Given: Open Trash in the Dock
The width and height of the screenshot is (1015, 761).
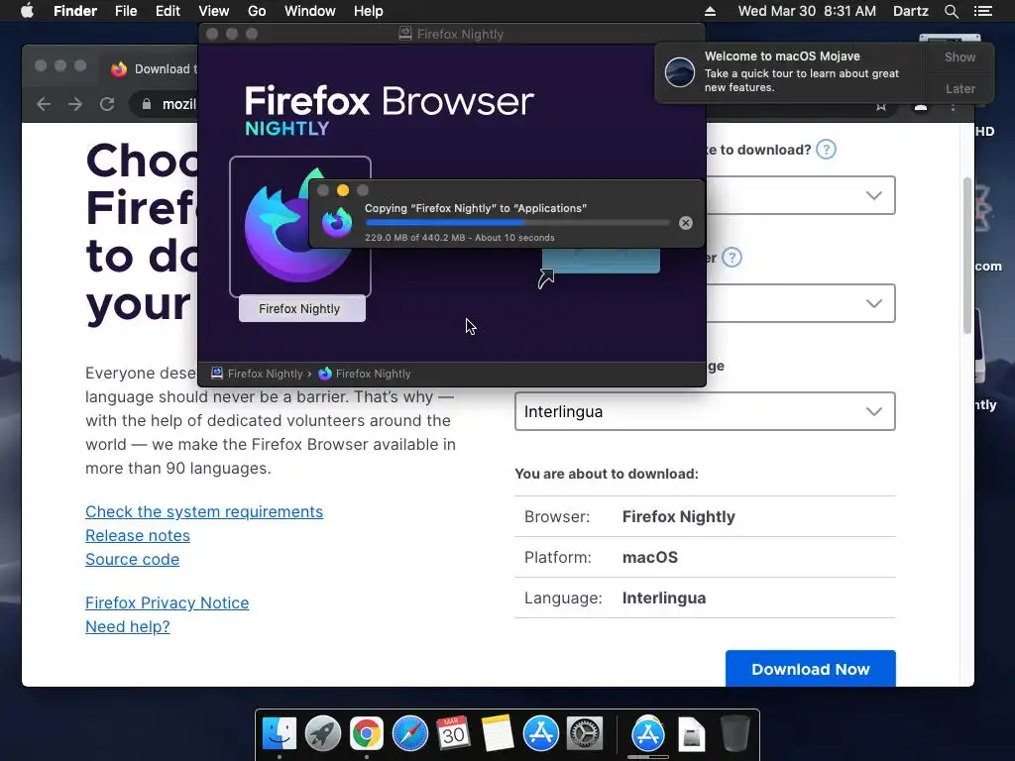Looking at the screenshot, I should pos(734,734).
